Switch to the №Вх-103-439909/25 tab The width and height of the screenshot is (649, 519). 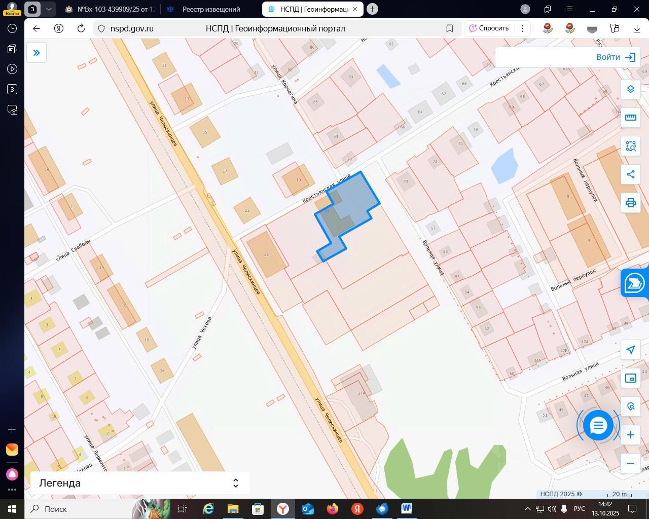point(111,9)
